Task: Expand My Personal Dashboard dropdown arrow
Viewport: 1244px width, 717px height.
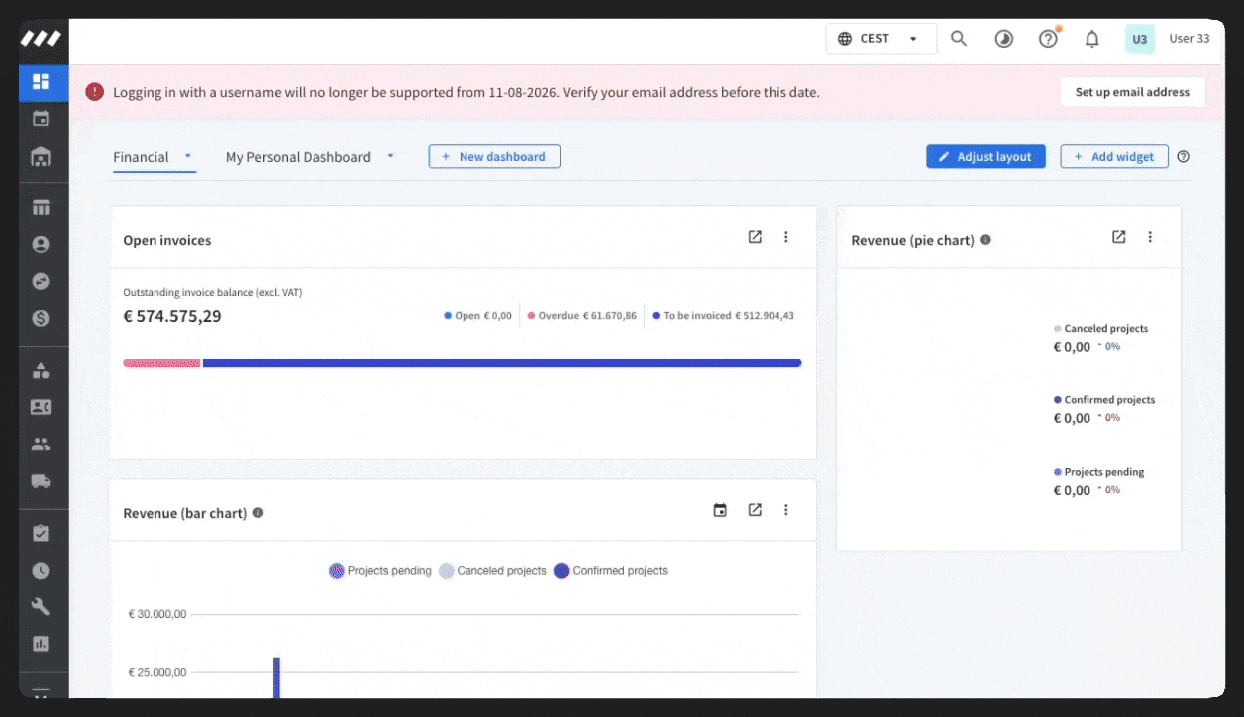Action: click(x=390, y=156)
